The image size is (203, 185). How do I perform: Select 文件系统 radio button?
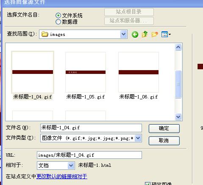(58, 15)
